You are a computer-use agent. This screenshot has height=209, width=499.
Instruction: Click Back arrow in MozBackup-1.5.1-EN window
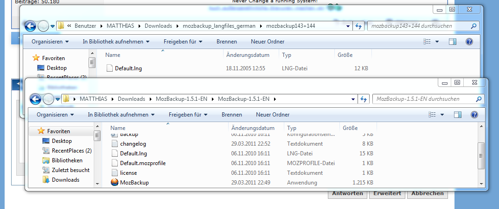click(35, 99)
